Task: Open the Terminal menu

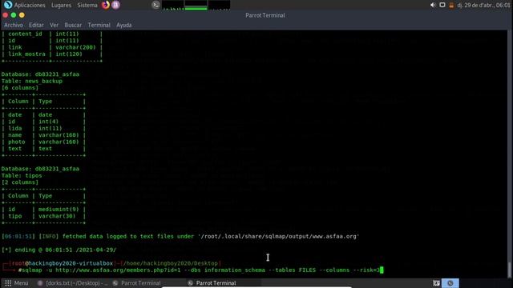Action: 99,25
